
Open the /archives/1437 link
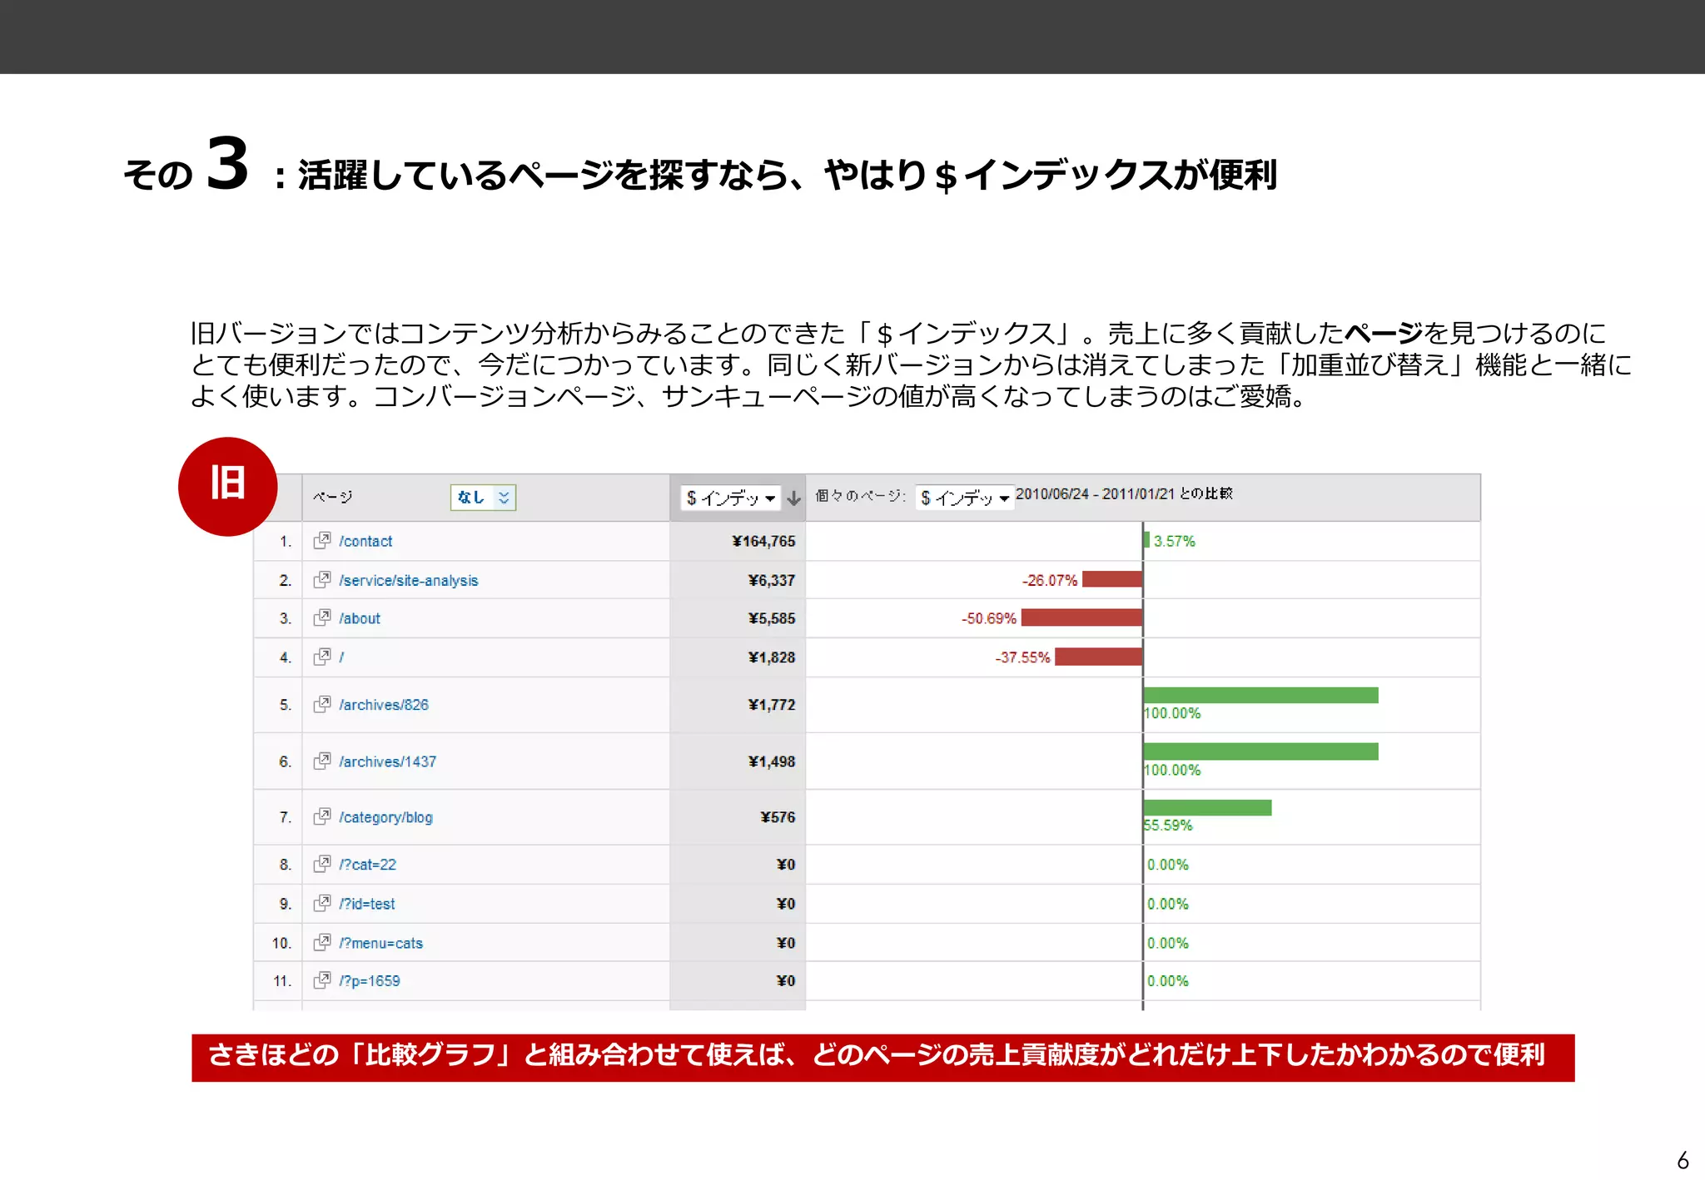(x=387, y=761)
